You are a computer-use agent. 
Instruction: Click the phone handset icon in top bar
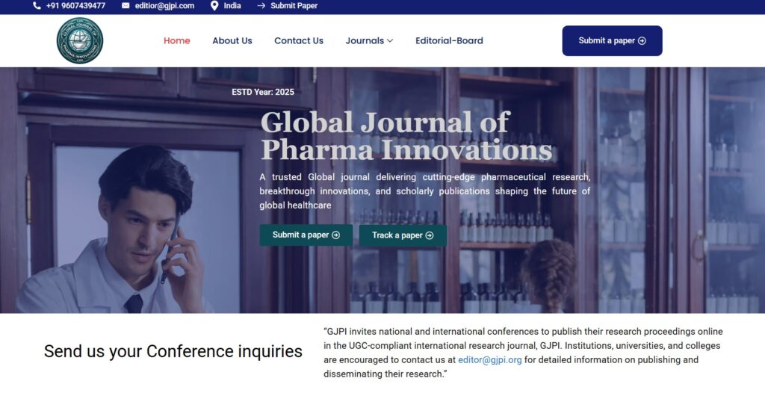[37, 6]
